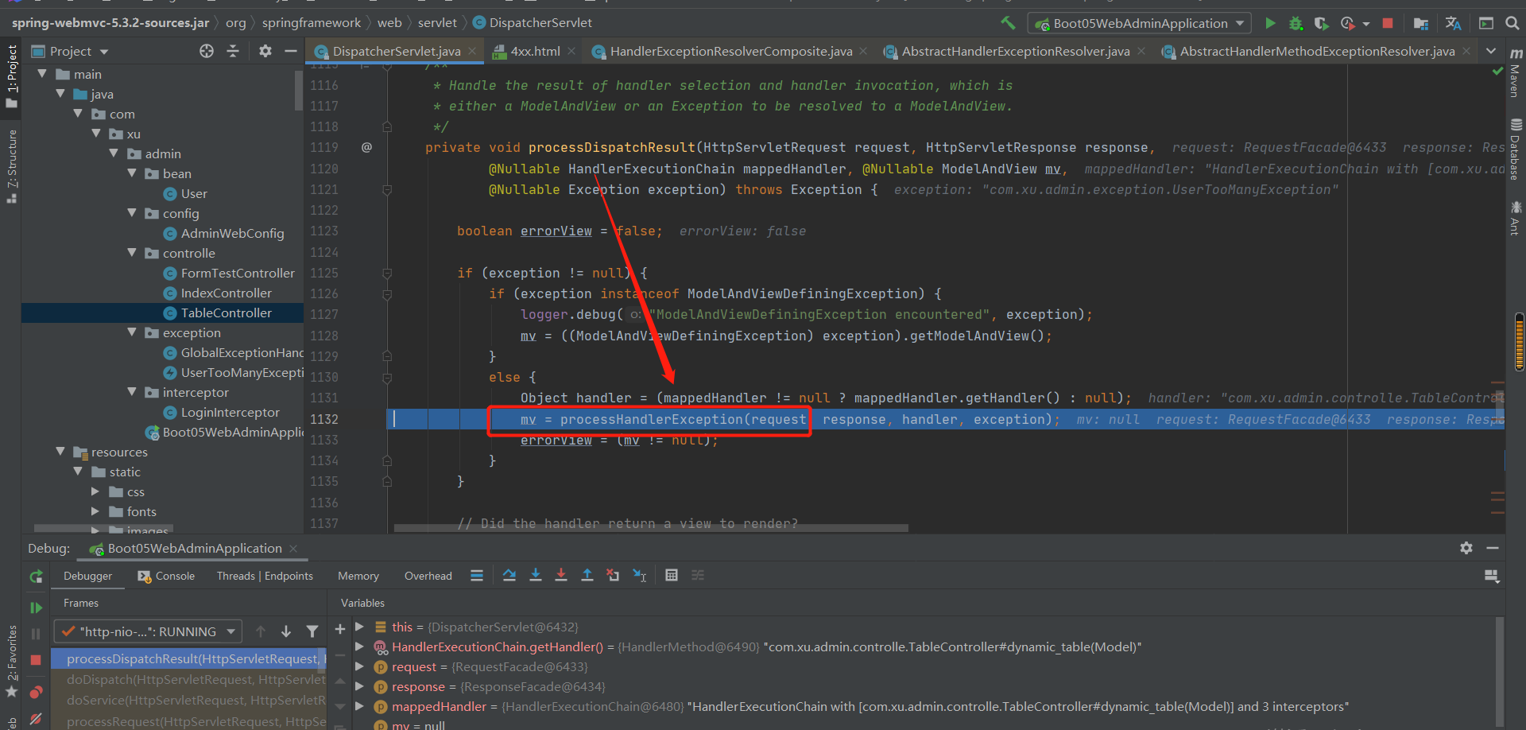
Task: Open the http-nio thread selector dropdown
Action: pos(148,631)
